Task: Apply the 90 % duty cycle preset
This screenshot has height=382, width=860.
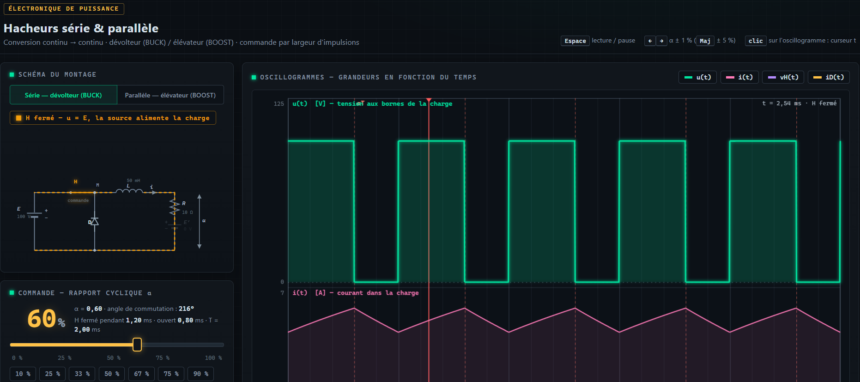Action: coord(200,374)
